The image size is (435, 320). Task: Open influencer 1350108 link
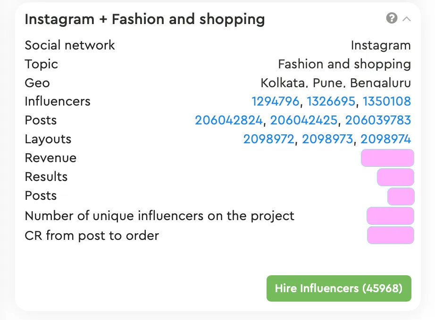point(386,101)
